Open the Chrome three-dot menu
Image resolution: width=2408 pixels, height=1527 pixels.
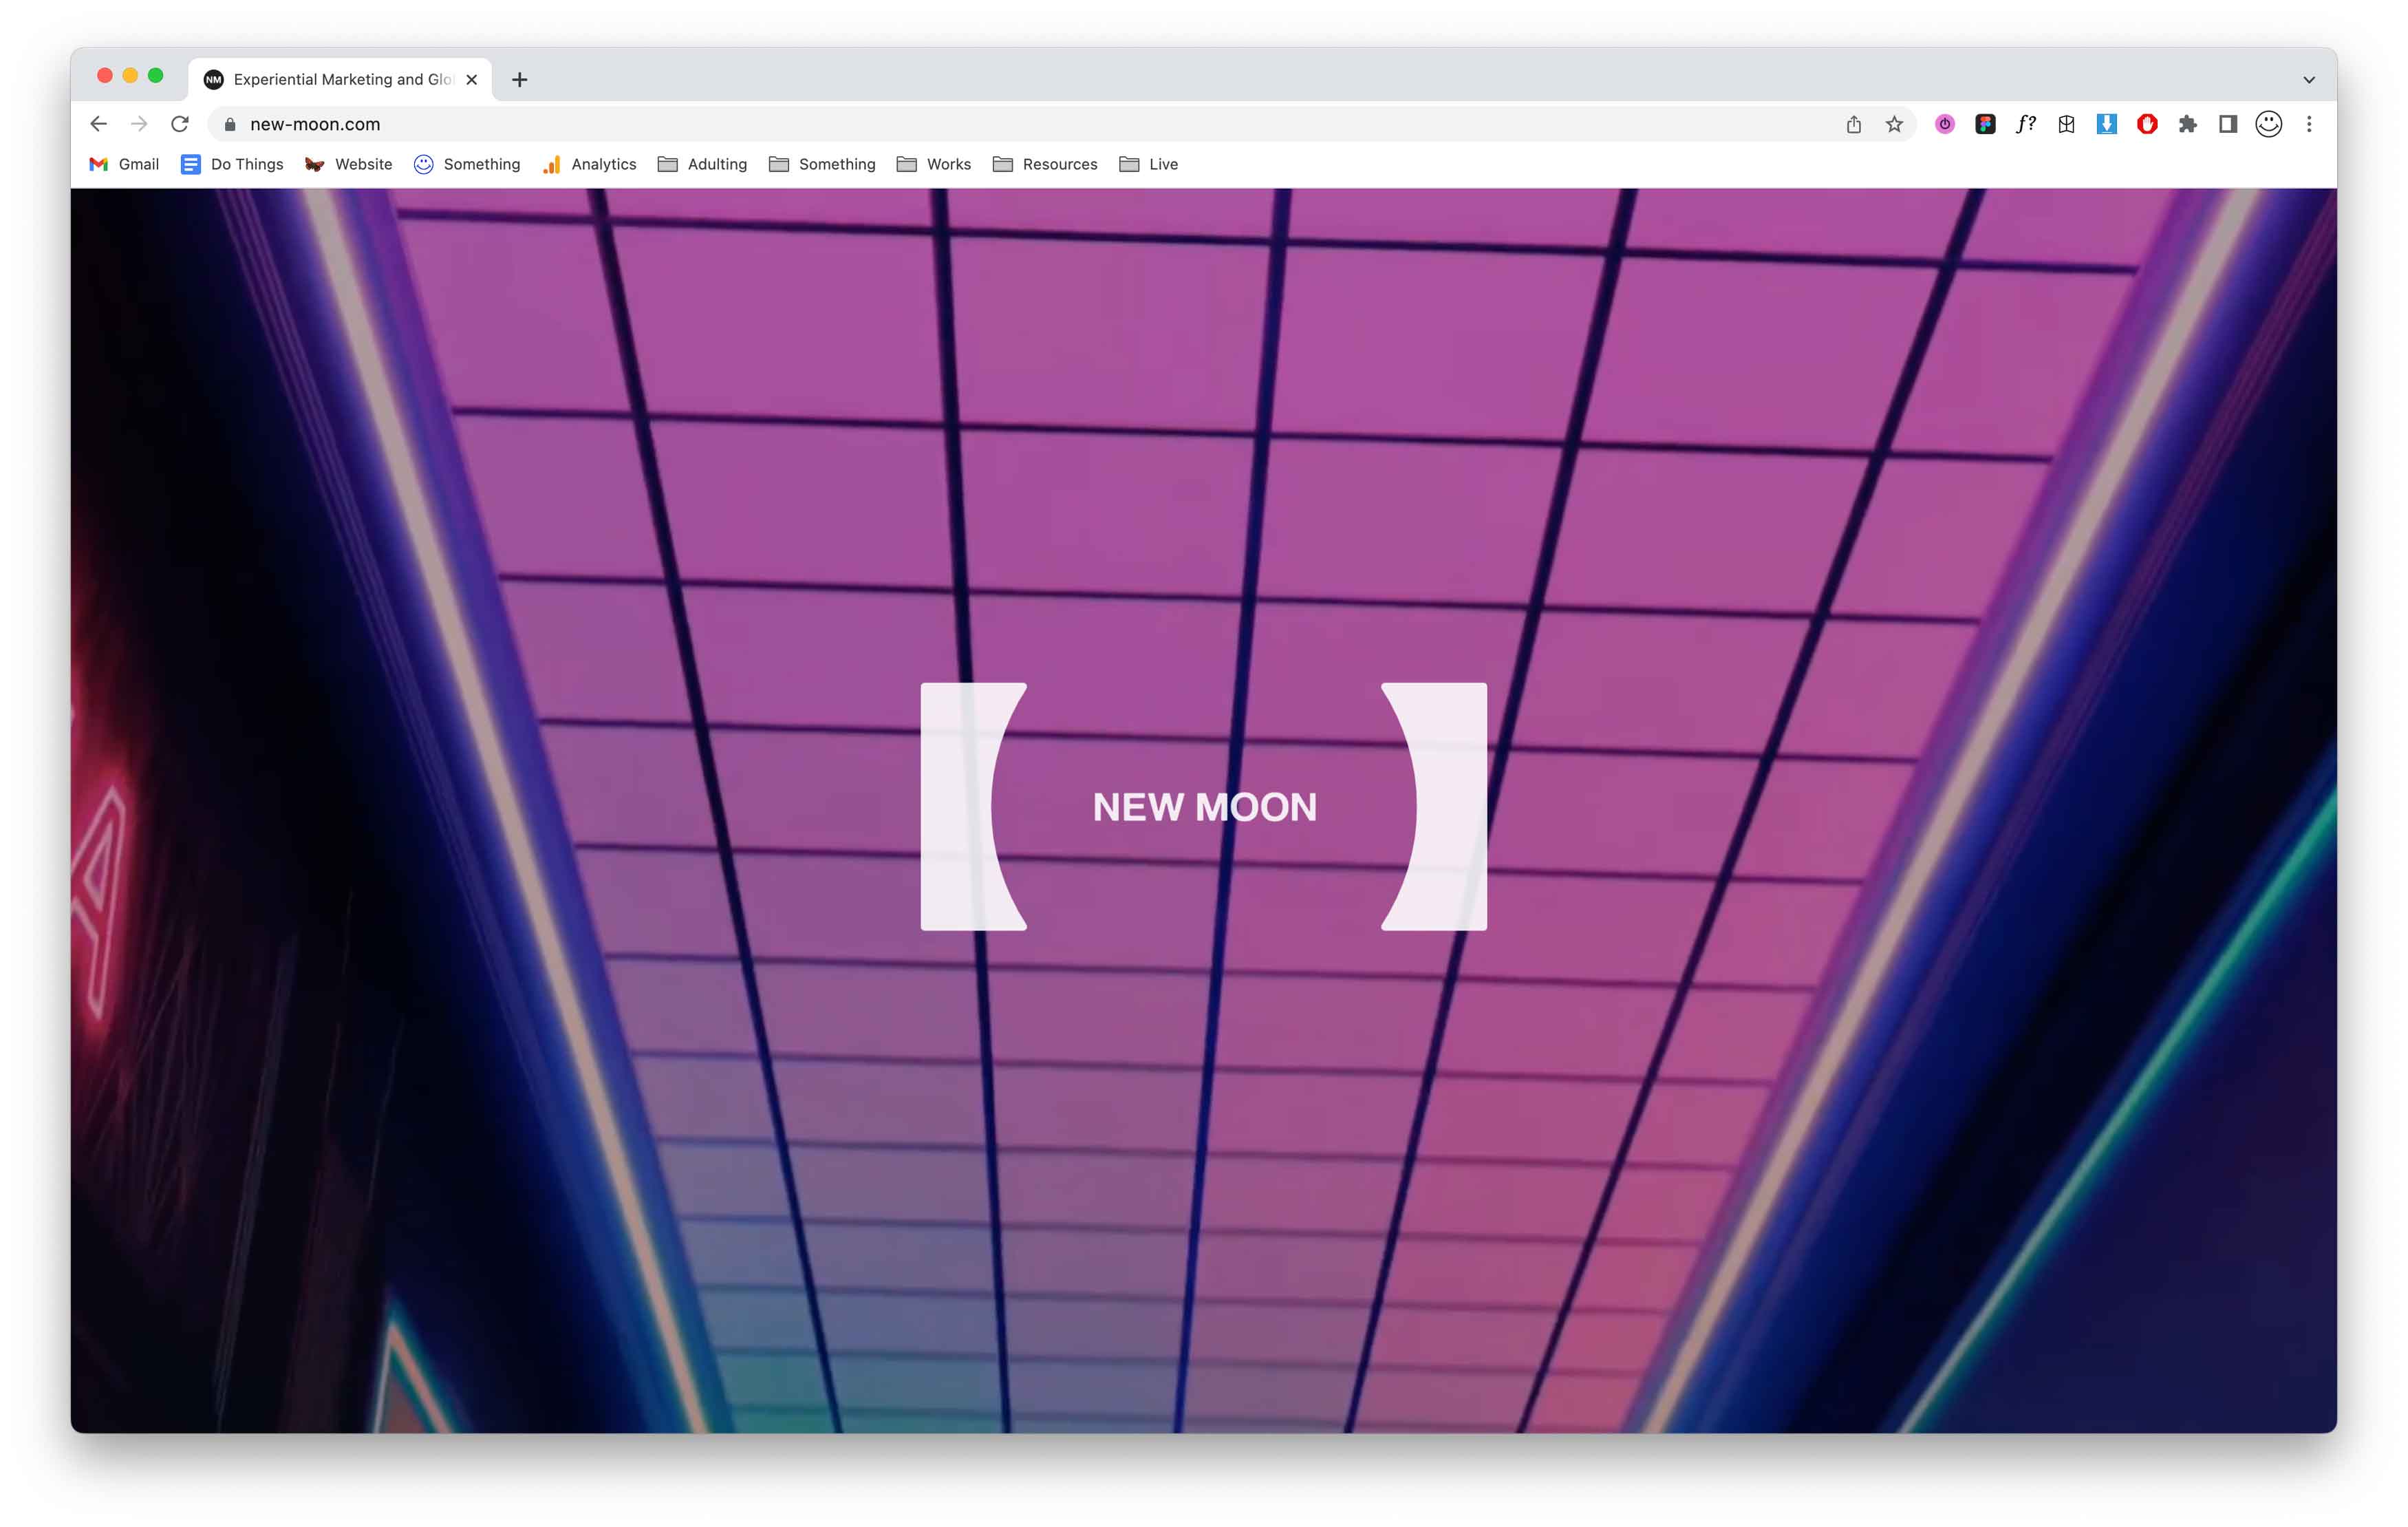(2309, 124)
